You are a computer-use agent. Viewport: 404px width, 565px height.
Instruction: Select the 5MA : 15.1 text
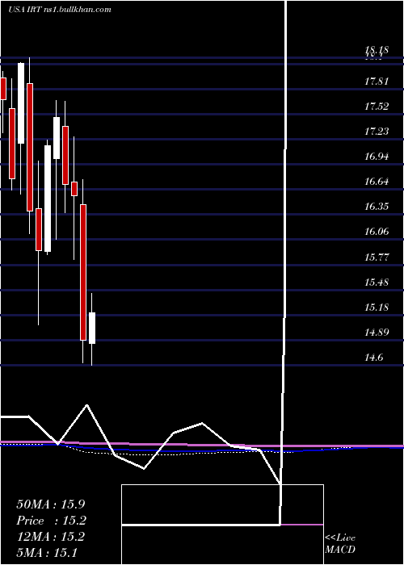click(x=47, y=552)
